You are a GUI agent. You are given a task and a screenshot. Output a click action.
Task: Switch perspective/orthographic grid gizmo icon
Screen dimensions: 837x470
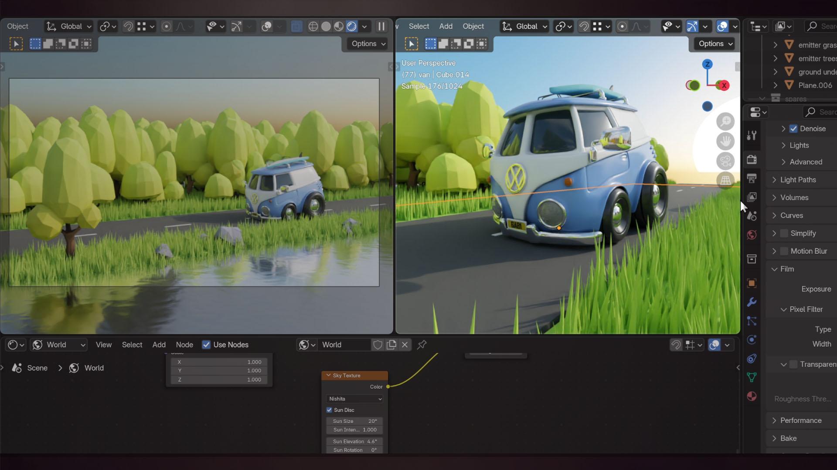[725, 180]
